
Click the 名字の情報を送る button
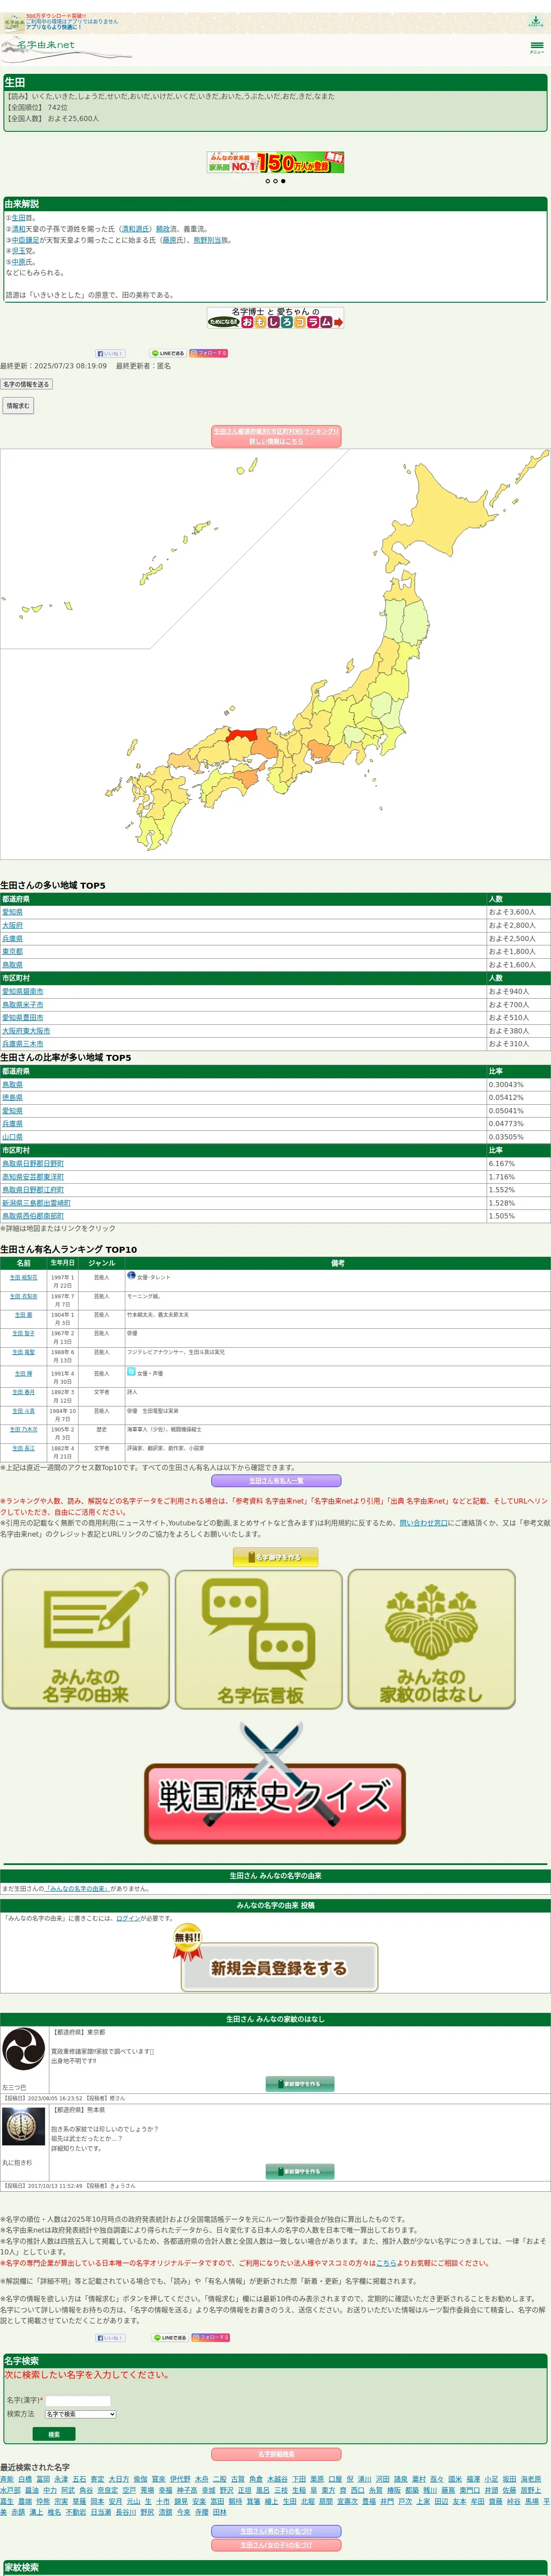(26, 384)
